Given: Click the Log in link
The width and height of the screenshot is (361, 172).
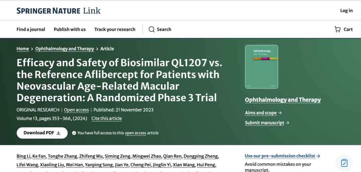Looking at the screenshot, I should (x=346, y=11).
